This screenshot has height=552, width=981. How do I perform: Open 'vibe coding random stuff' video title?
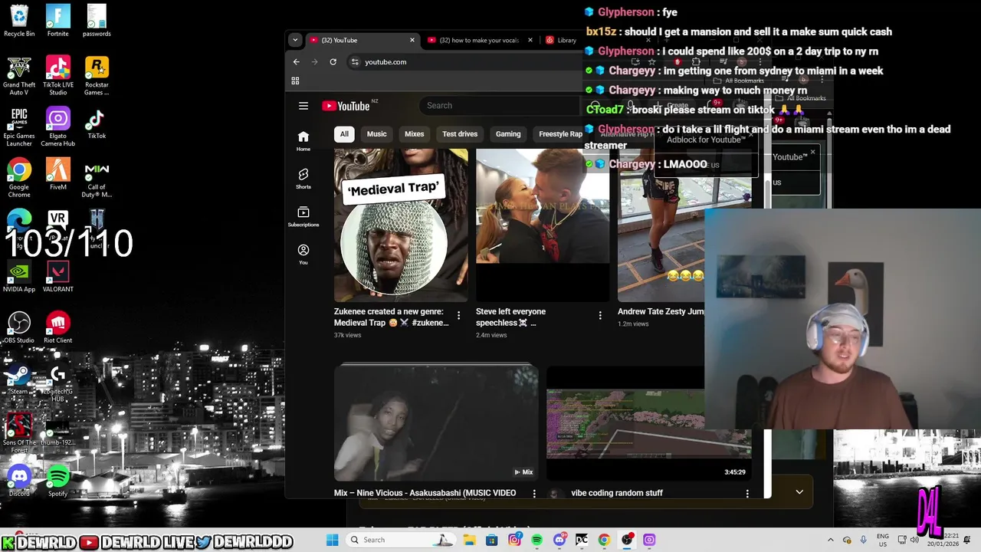point(617,493)
